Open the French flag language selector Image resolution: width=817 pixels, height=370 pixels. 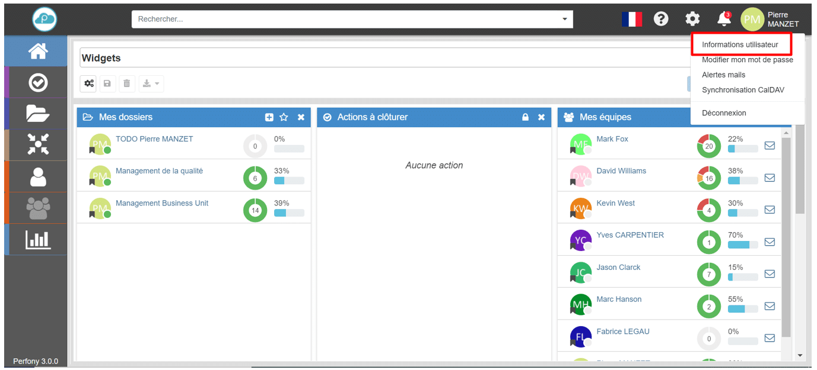(x=632, y=19)
